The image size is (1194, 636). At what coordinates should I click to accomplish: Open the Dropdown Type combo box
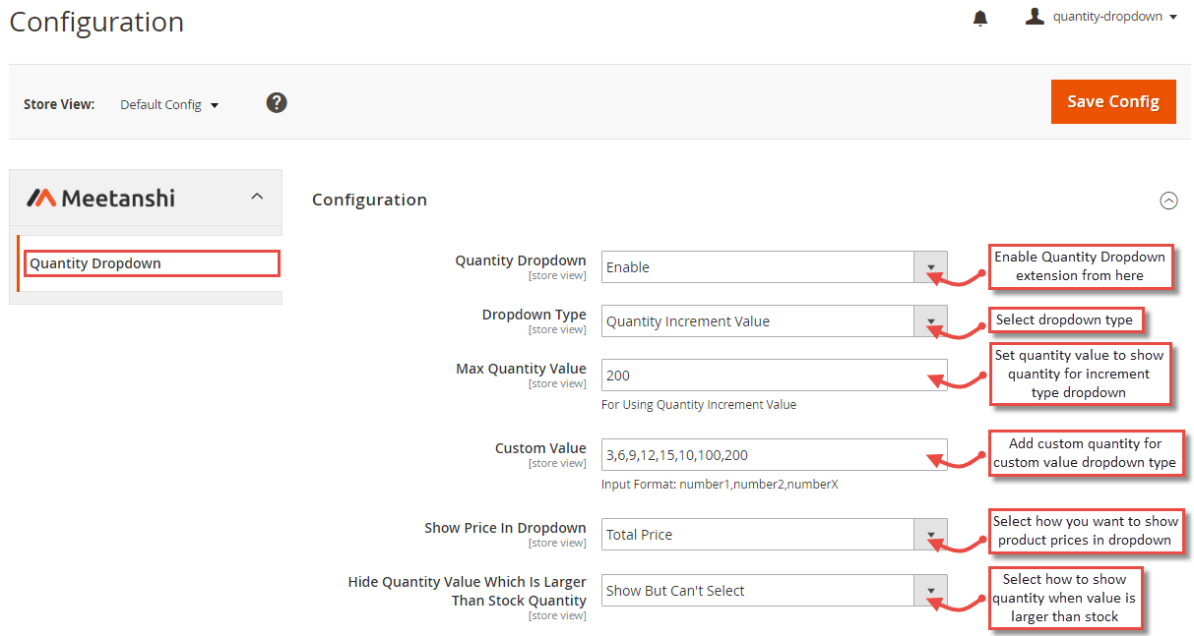(x=758, y=320)
